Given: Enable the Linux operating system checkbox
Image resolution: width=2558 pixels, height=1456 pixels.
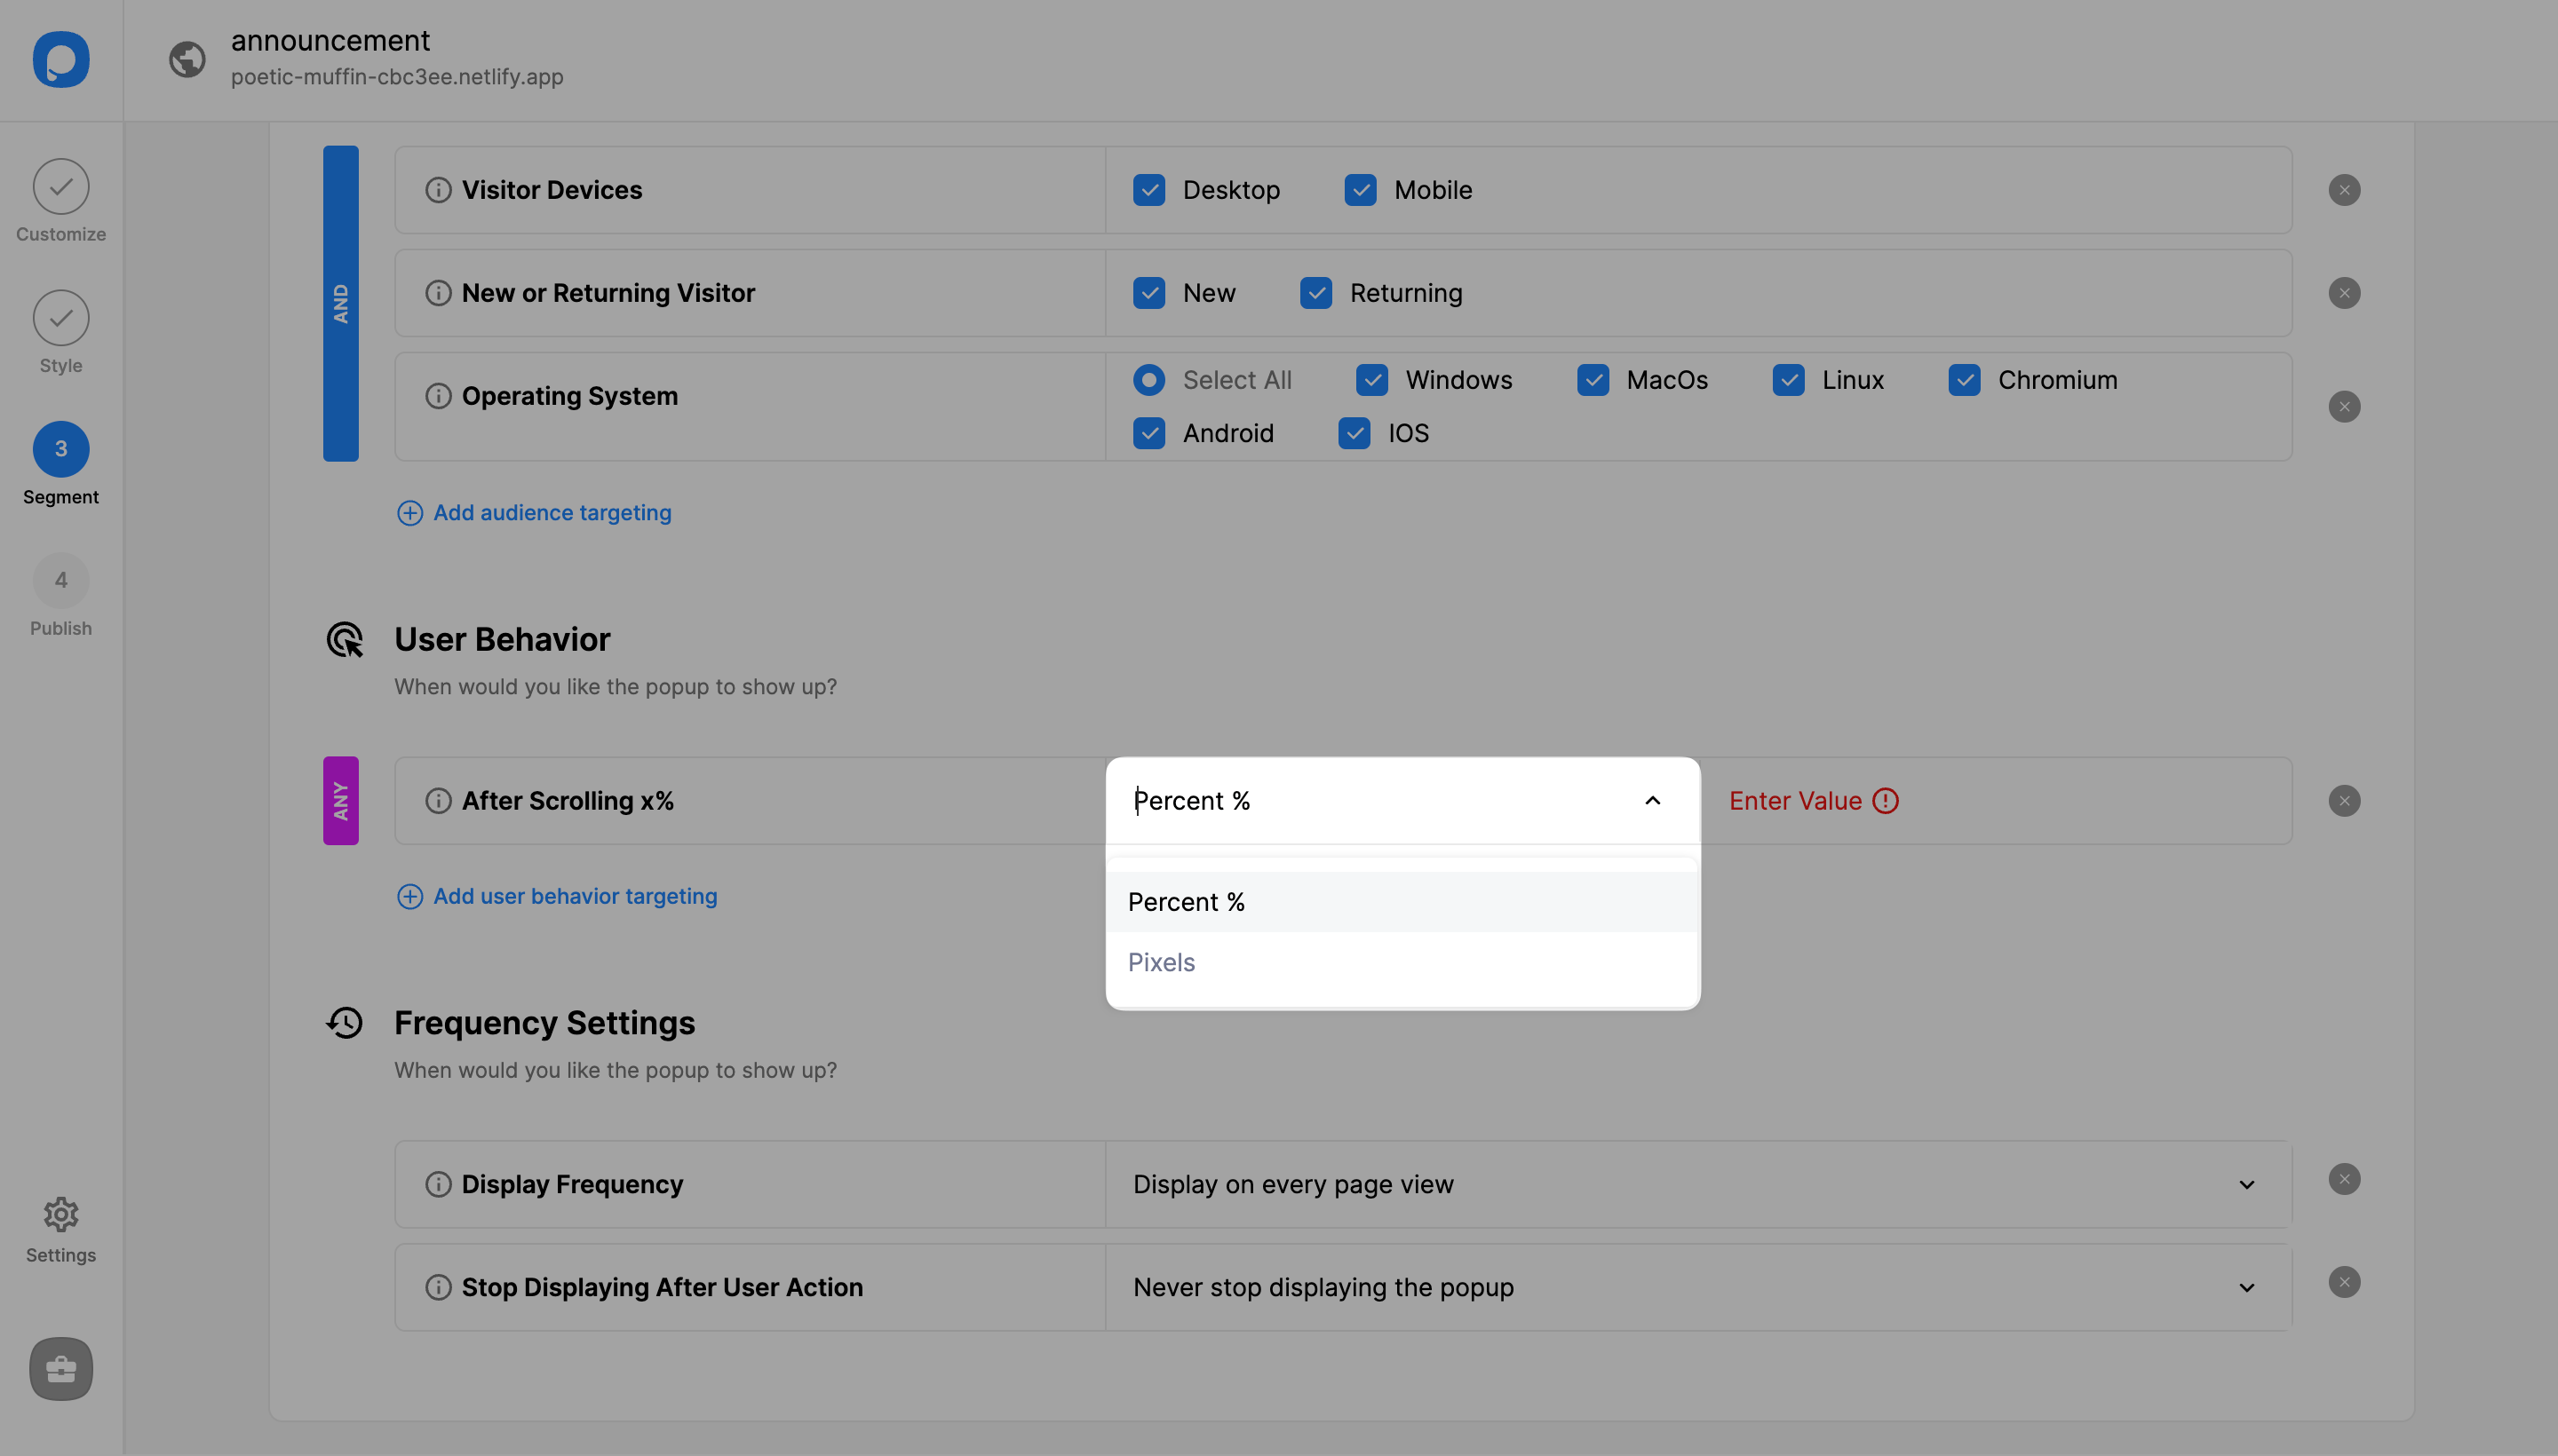Looking at the screenshot, I should click(1789, 377).
